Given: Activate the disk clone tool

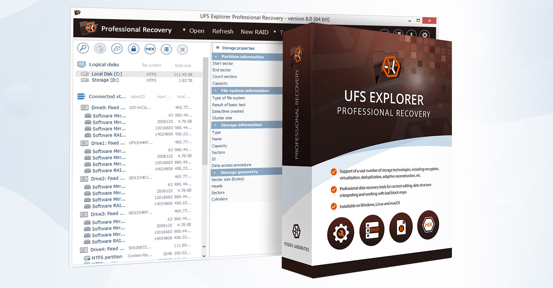Looking at the screenshot, I should (117, 49).
